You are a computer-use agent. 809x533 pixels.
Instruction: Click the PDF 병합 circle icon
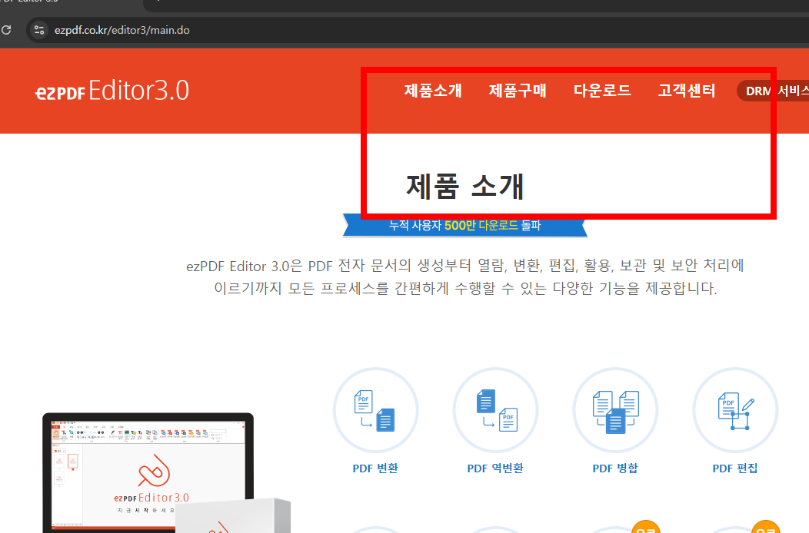[x=615, y=410]
